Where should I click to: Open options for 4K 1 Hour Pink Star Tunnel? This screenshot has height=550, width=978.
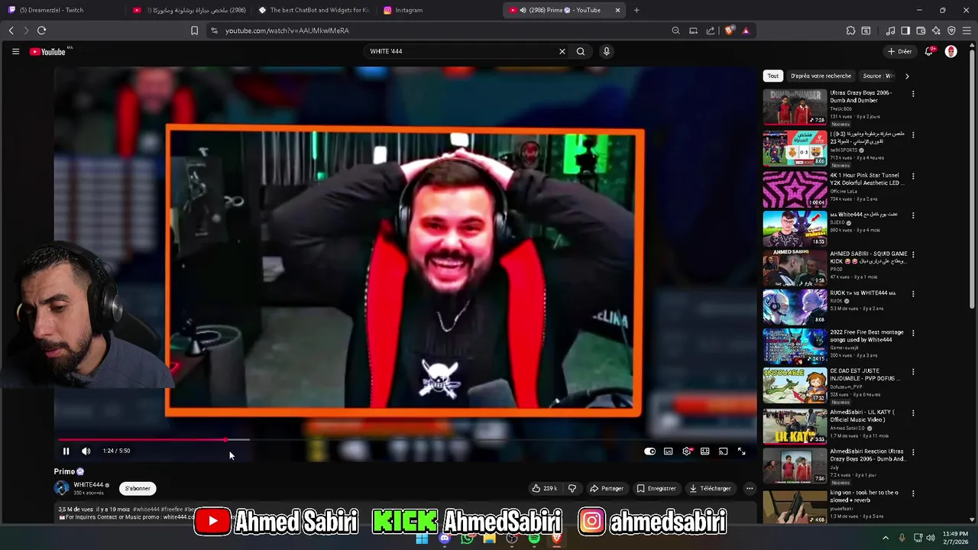point(913,176)
